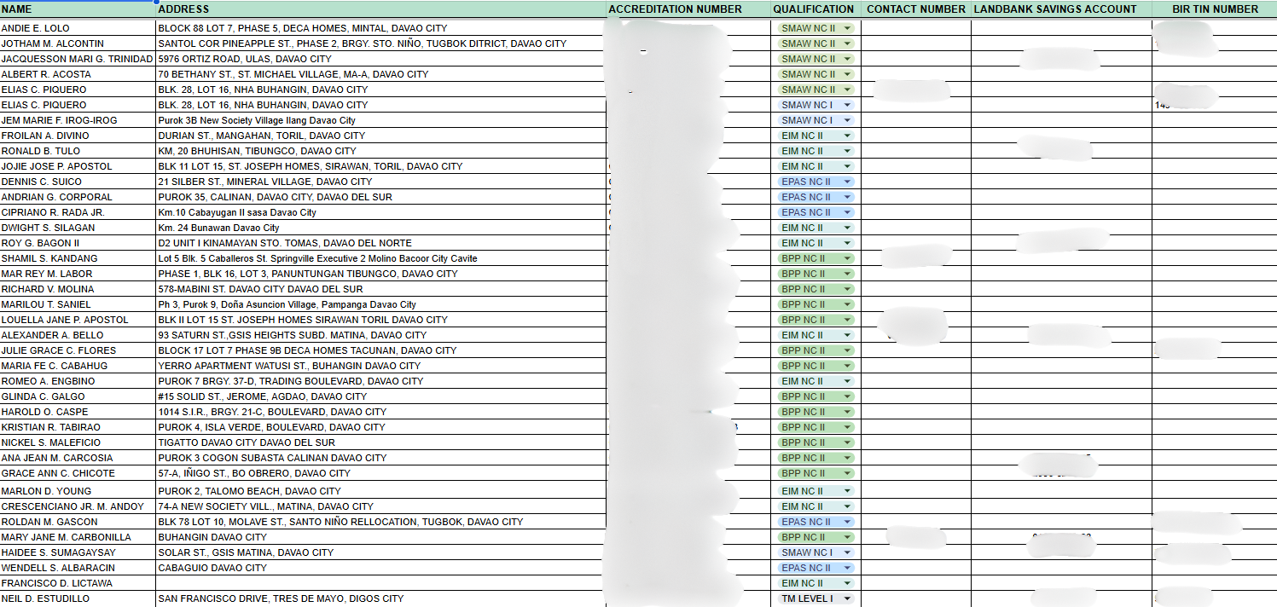Open BPP NC II dropdown for Shamil S. Kandang
Viewport: 1277px width, 607px height.
847,258
